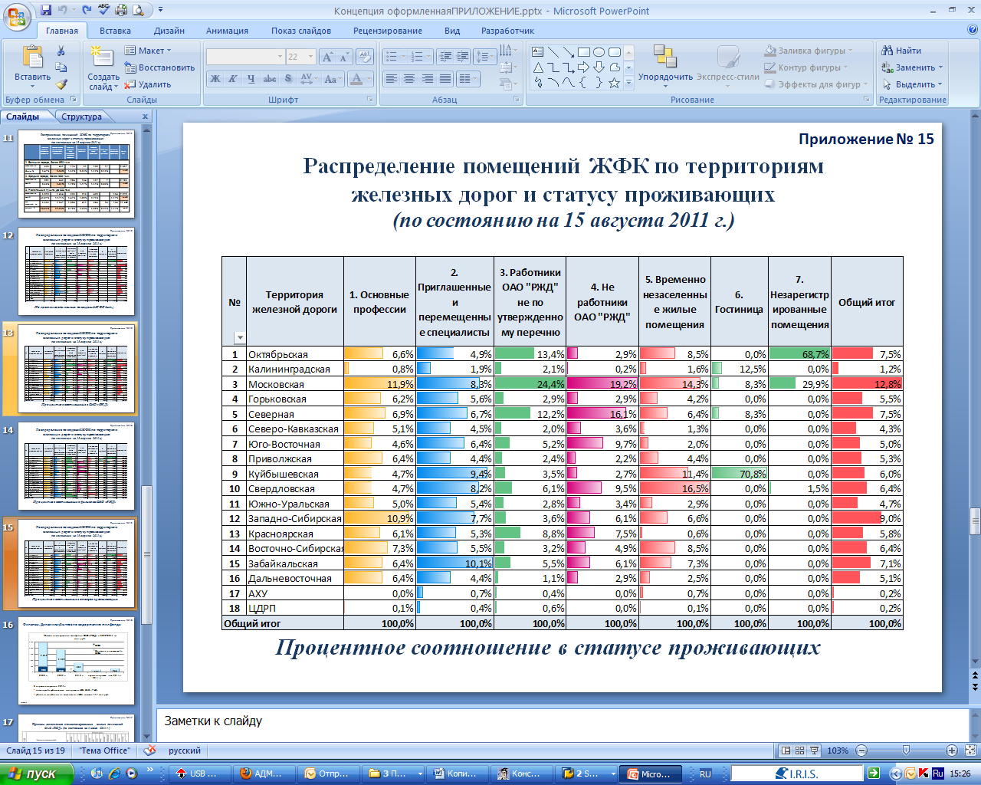The width and height of the screenshot is (981, 785).
Task: Select the isosceles triangle shape
Action: (x=538, y=67)
